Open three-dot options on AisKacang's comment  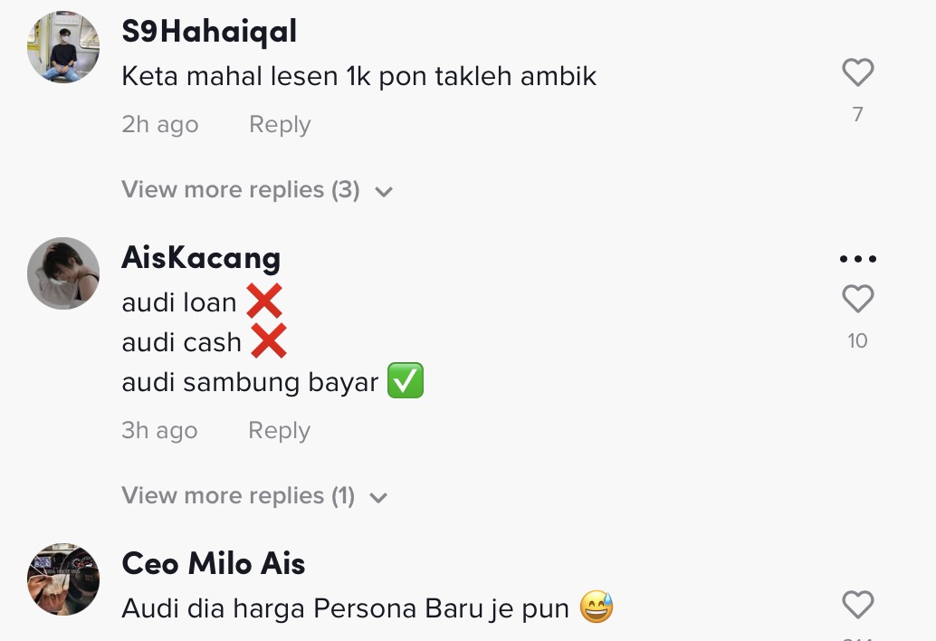(858, 258)
